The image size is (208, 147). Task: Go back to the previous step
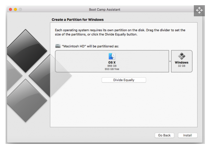(164, 135)
